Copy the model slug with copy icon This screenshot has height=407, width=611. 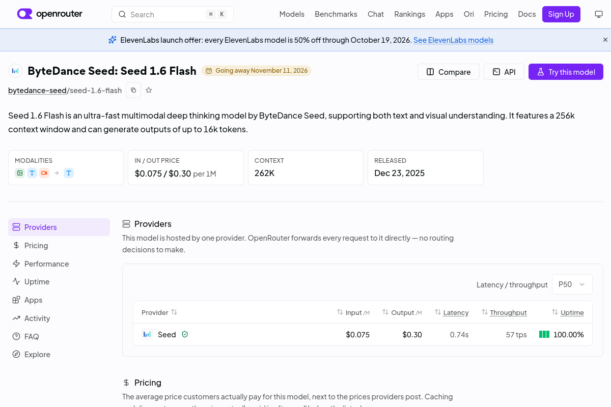pyautogui.click(x=133, y=90)
